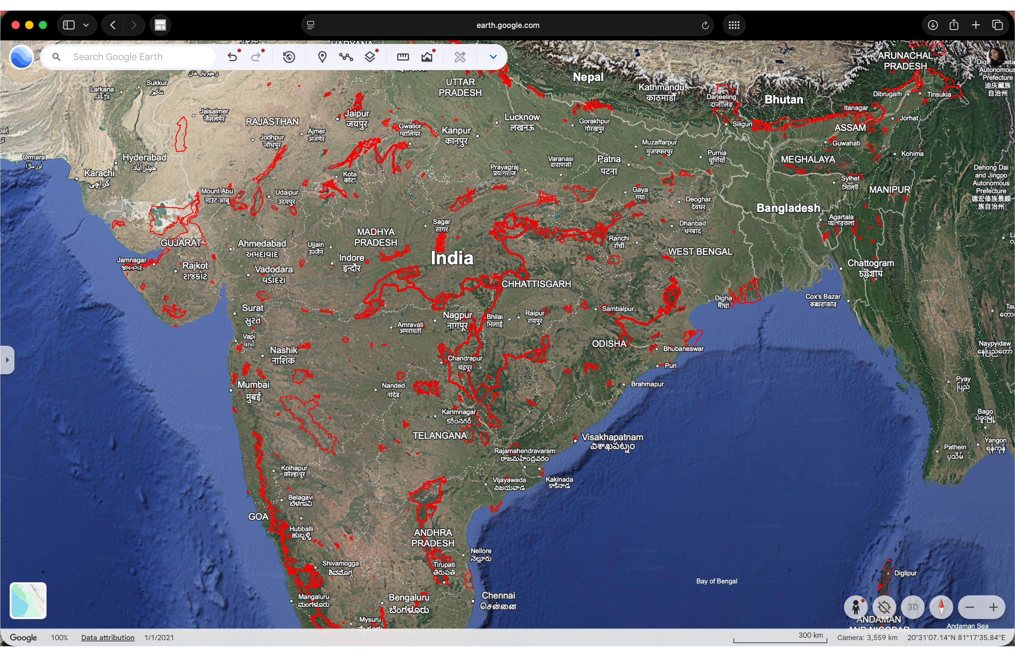Screen dimensions: 1015x657
Task: Expand the toolbar with blue chevron
Action: tap(493, 57)
